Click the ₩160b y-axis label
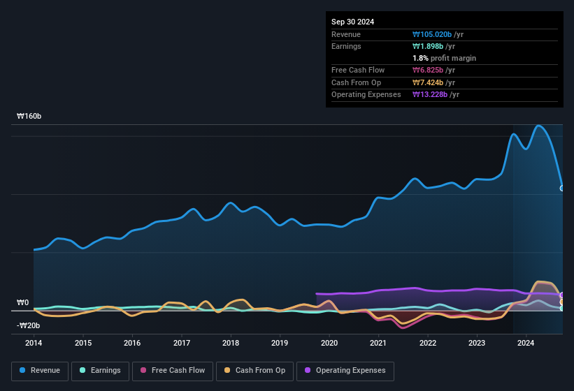This screenshot has height=391, width=574. [29, 116]
